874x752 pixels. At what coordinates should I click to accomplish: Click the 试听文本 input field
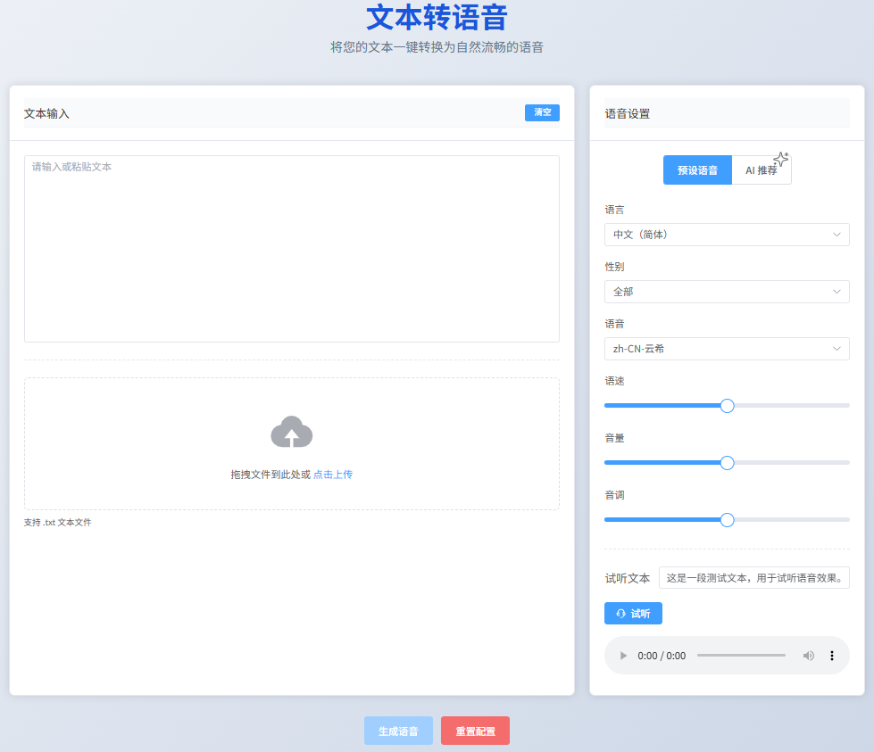[753, 578]
